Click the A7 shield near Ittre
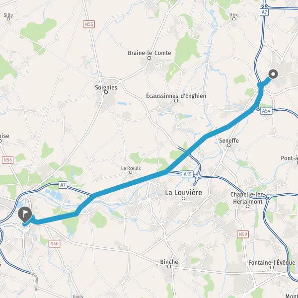298x298 pixels. pos(264,12)
